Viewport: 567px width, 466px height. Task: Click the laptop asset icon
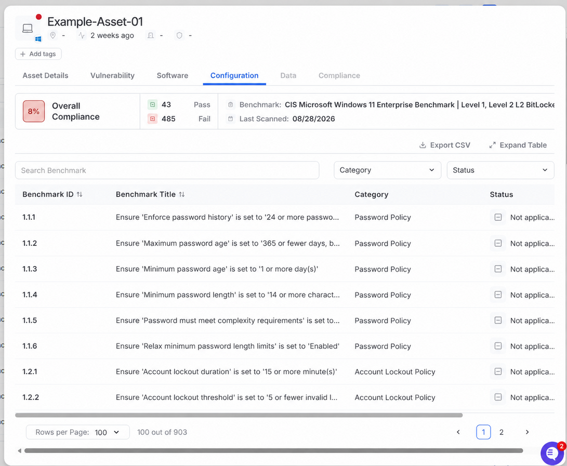click(x=28, y=28)
